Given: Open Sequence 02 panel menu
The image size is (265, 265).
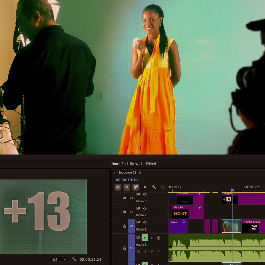Looking at the screenshot, I should tap(140, 173).
